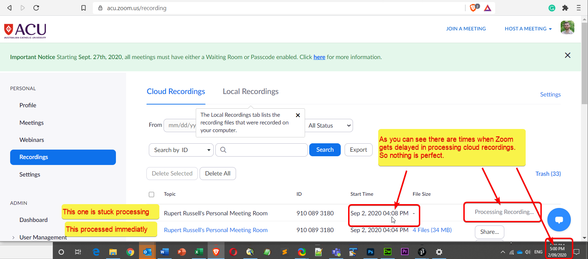Image resolution: width=588 pixels, height=259 pixels.
Task: Open the extensions puzzle piece menu
Action: point(565,8)
